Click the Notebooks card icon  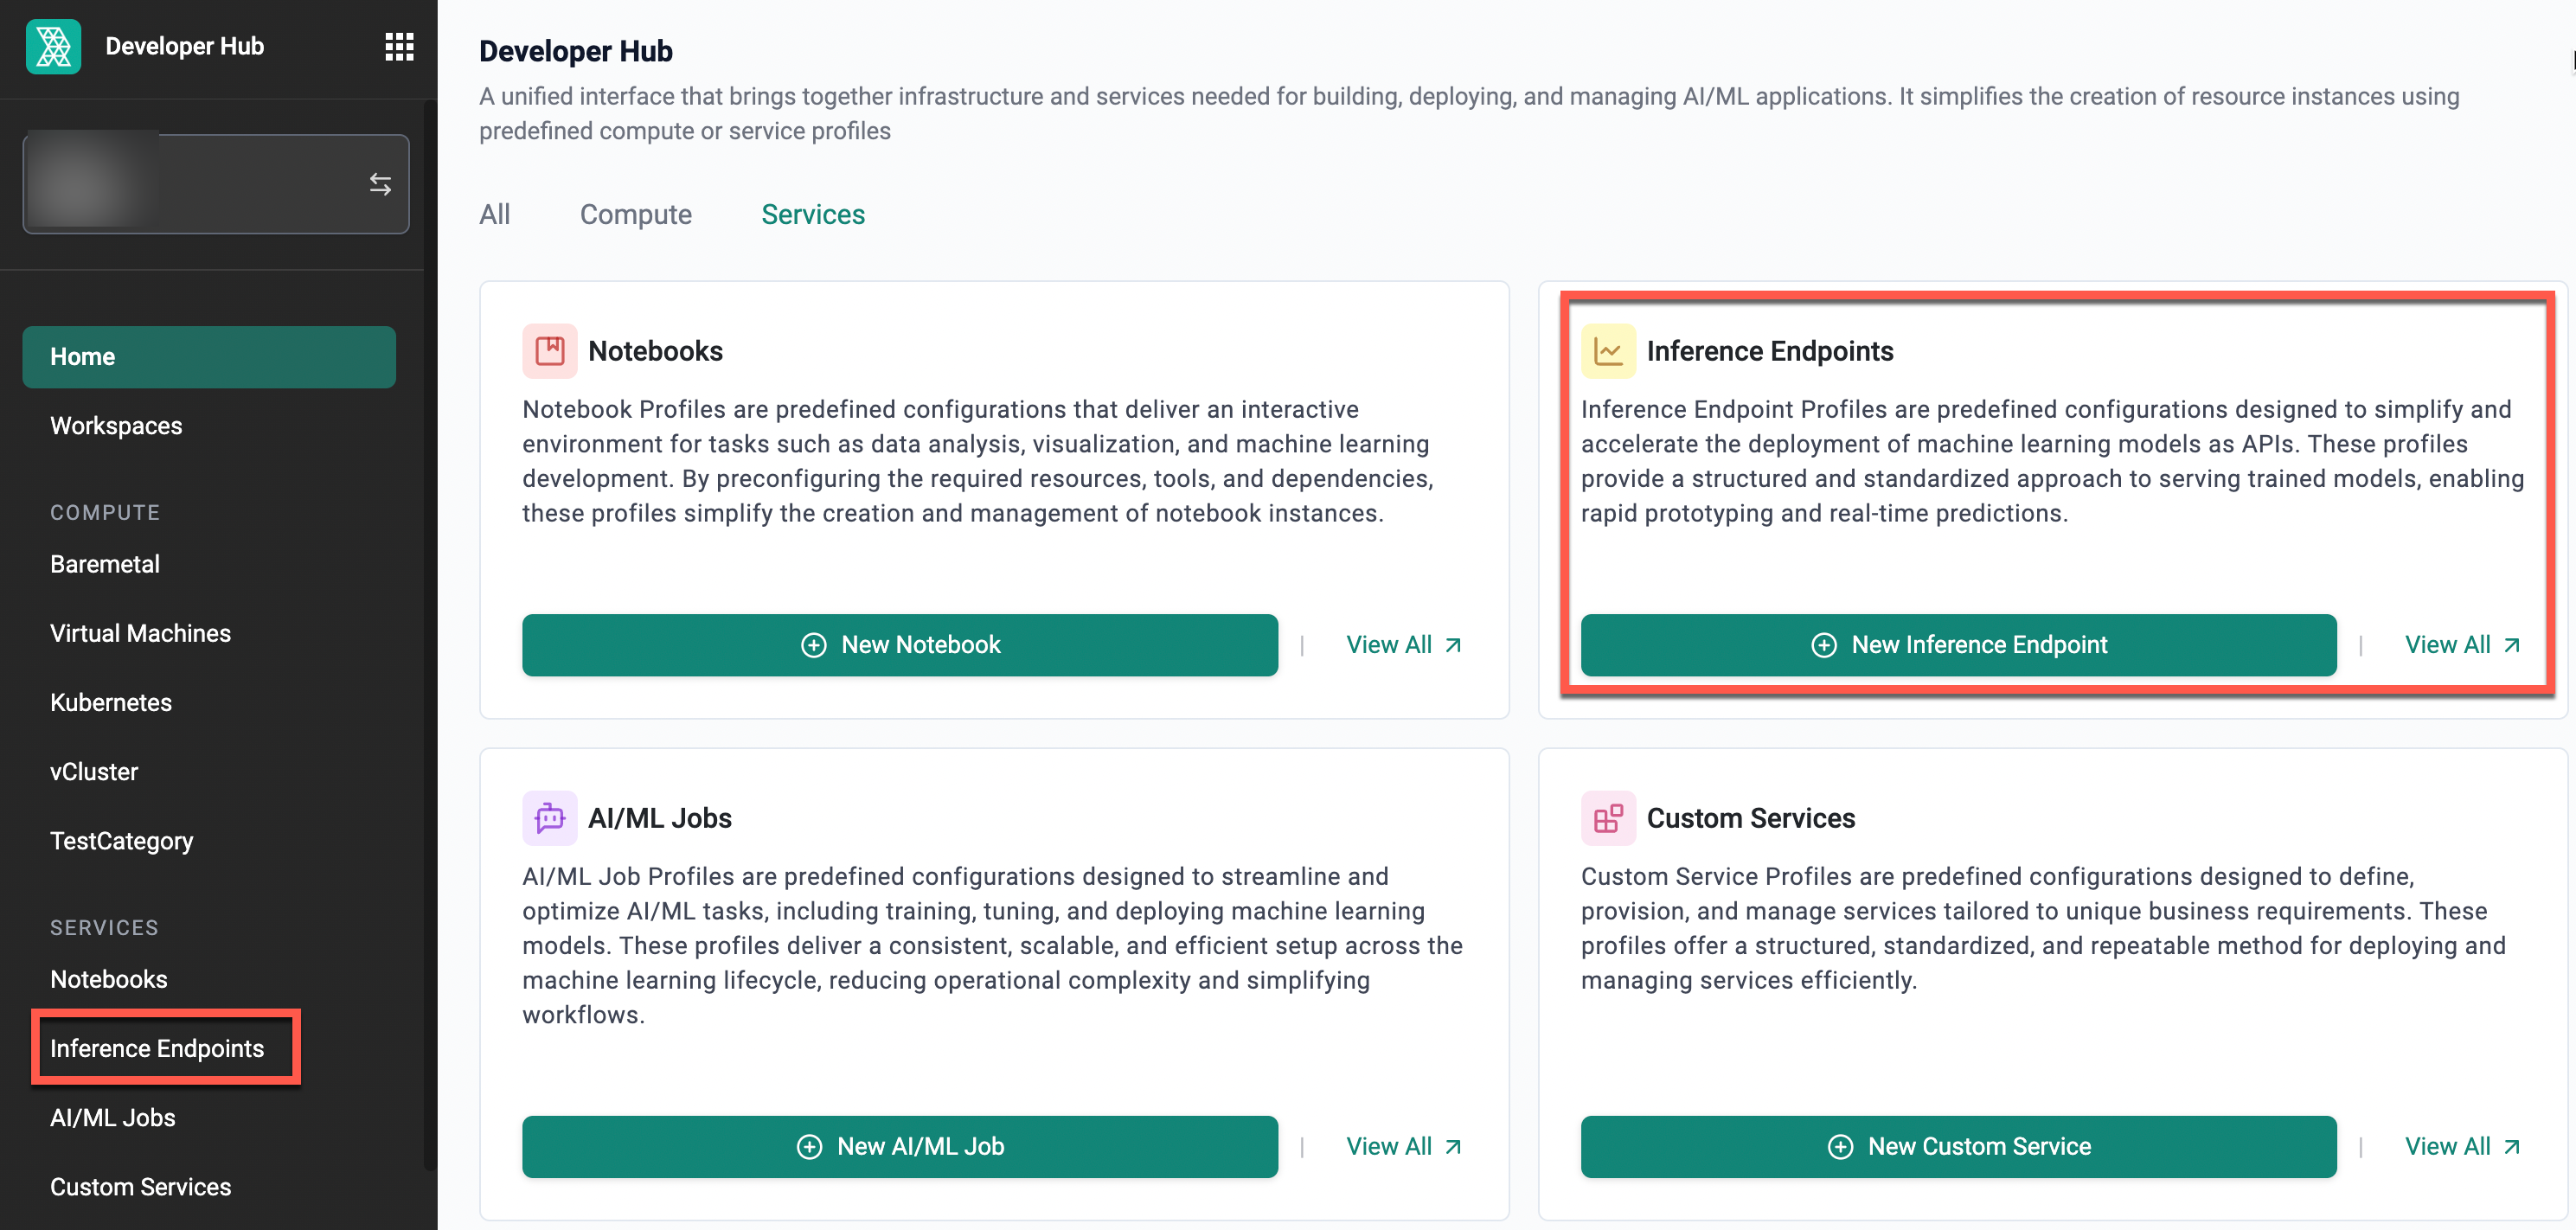[x=549, y=351]
